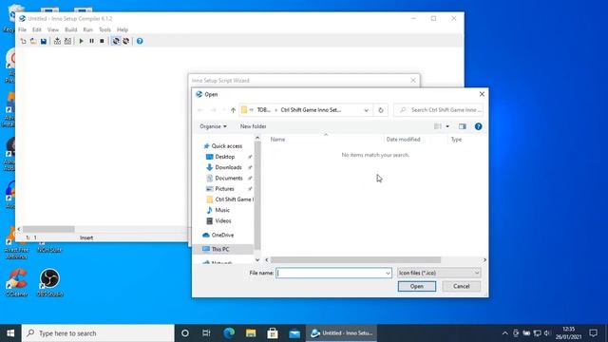Click Stop Compile icon in Inno Setup toolbar
The width and height of the screenshot is (608, 342).
click(67, 41)
